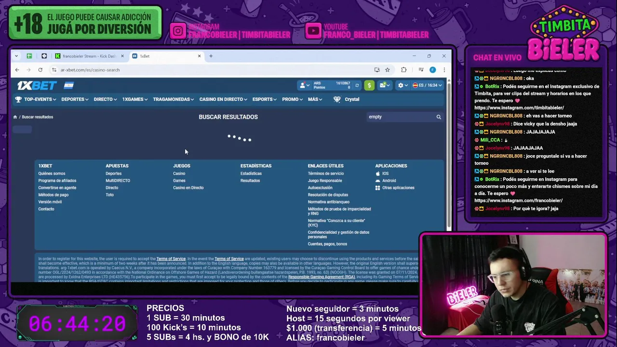Screen dimensions: 617x347
Task: Go back in the browser
Action: pyautogui.click(x=17, y=70)
